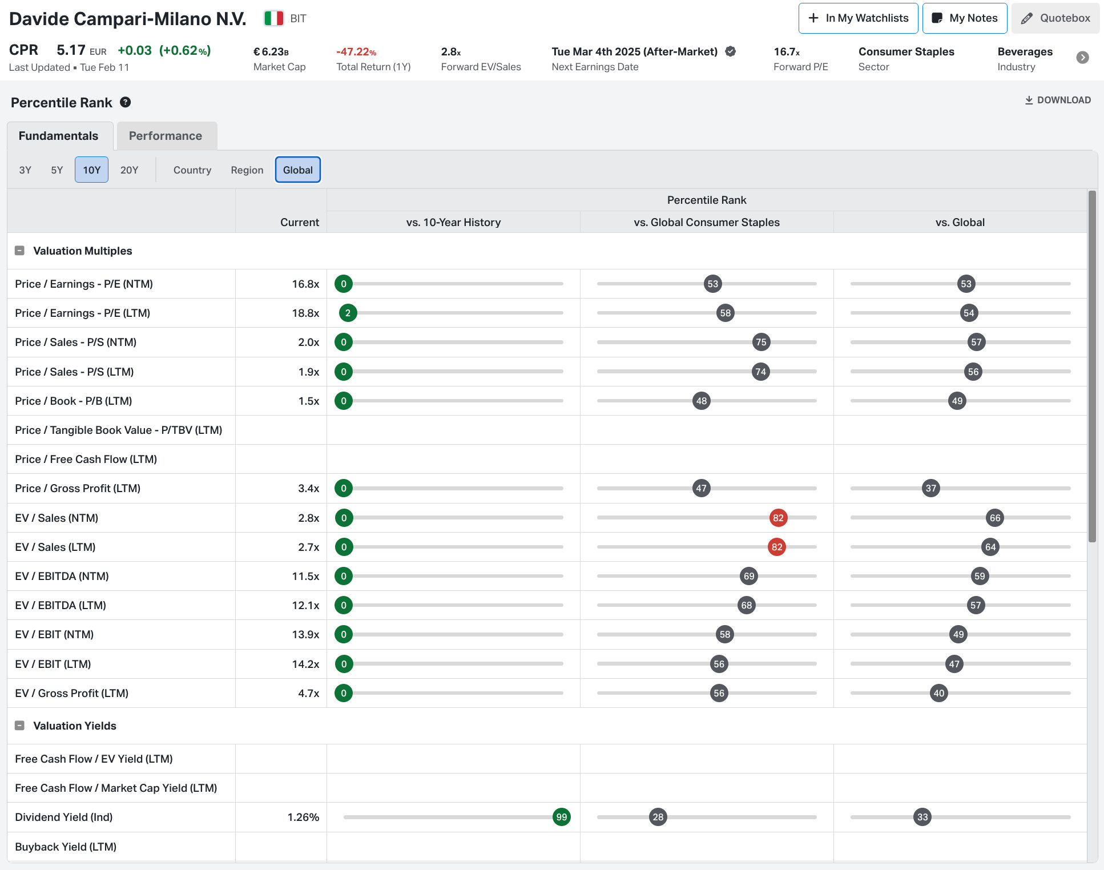Click the 48 marker for Price / Book
The image size is (1104, 870).
click(702, 401)
